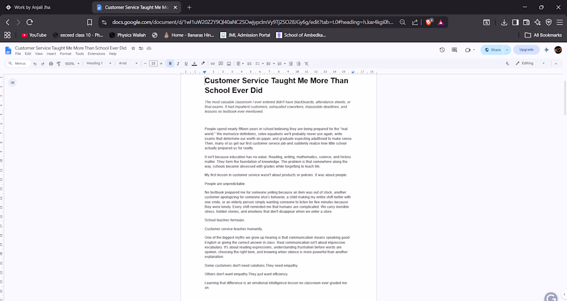The image size is (567, 301).
Task: Toggle underline formatting
Action: [186, 64]
